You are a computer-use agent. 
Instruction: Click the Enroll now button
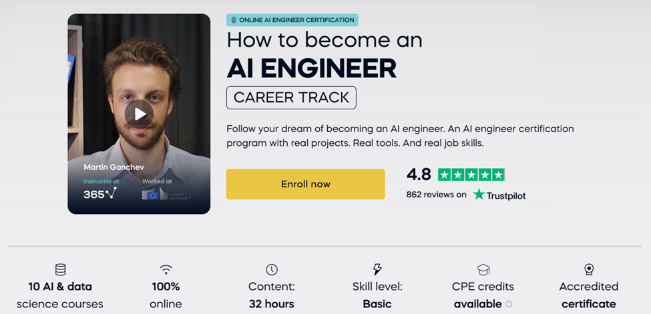click(305, 184)
